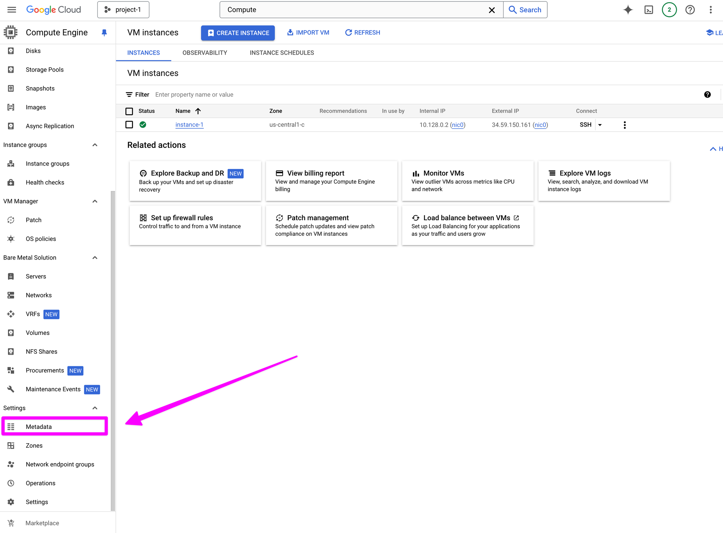
Task: Open the Gemini AI sparkle icon
Action: pyautogui.click(x=628, y=10)
